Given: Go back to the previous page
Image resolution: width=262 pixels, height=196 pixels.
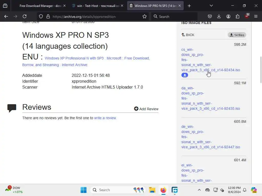Looking at the screenshot, I should point(6,17).
